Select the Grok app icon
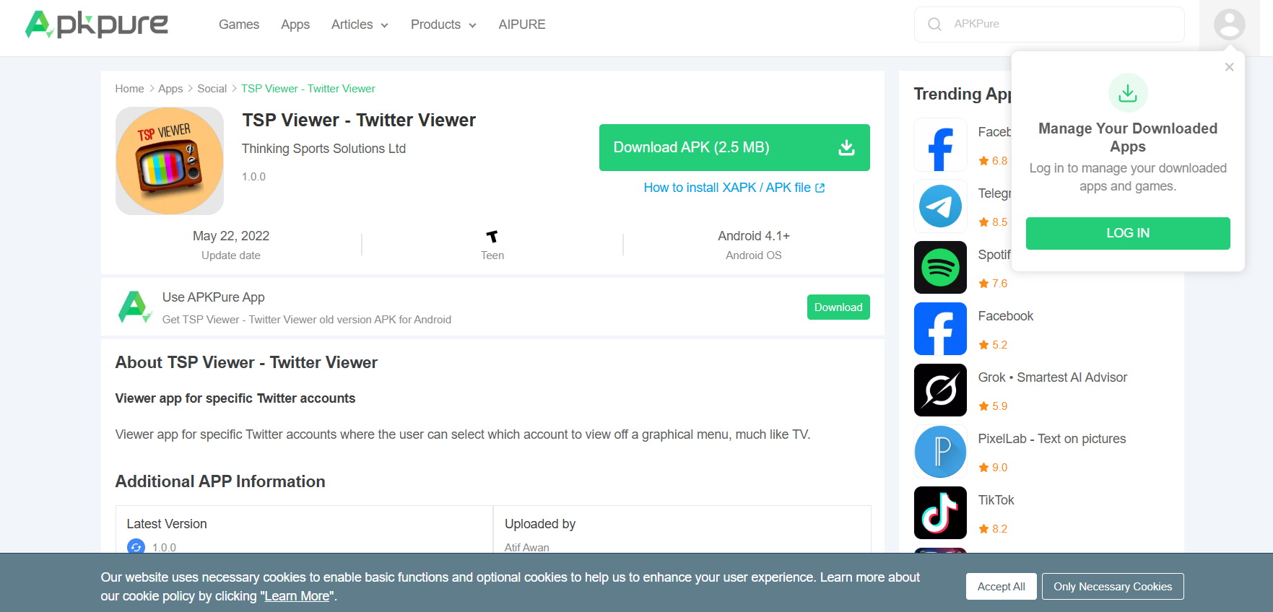 [x=940, y=390]
